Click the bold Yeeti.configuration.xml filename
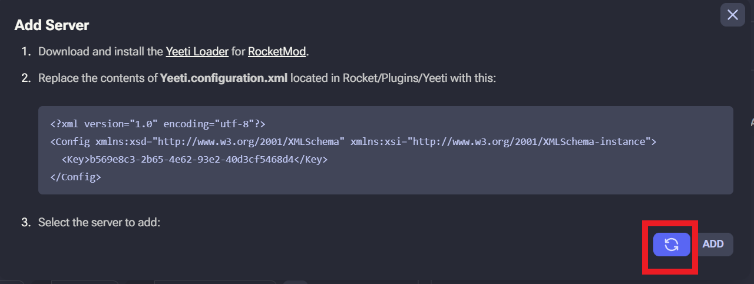 [x=224, y=78]
